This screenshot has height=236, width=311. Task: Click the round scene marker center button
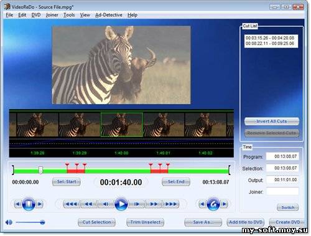(x=29, y=204)
